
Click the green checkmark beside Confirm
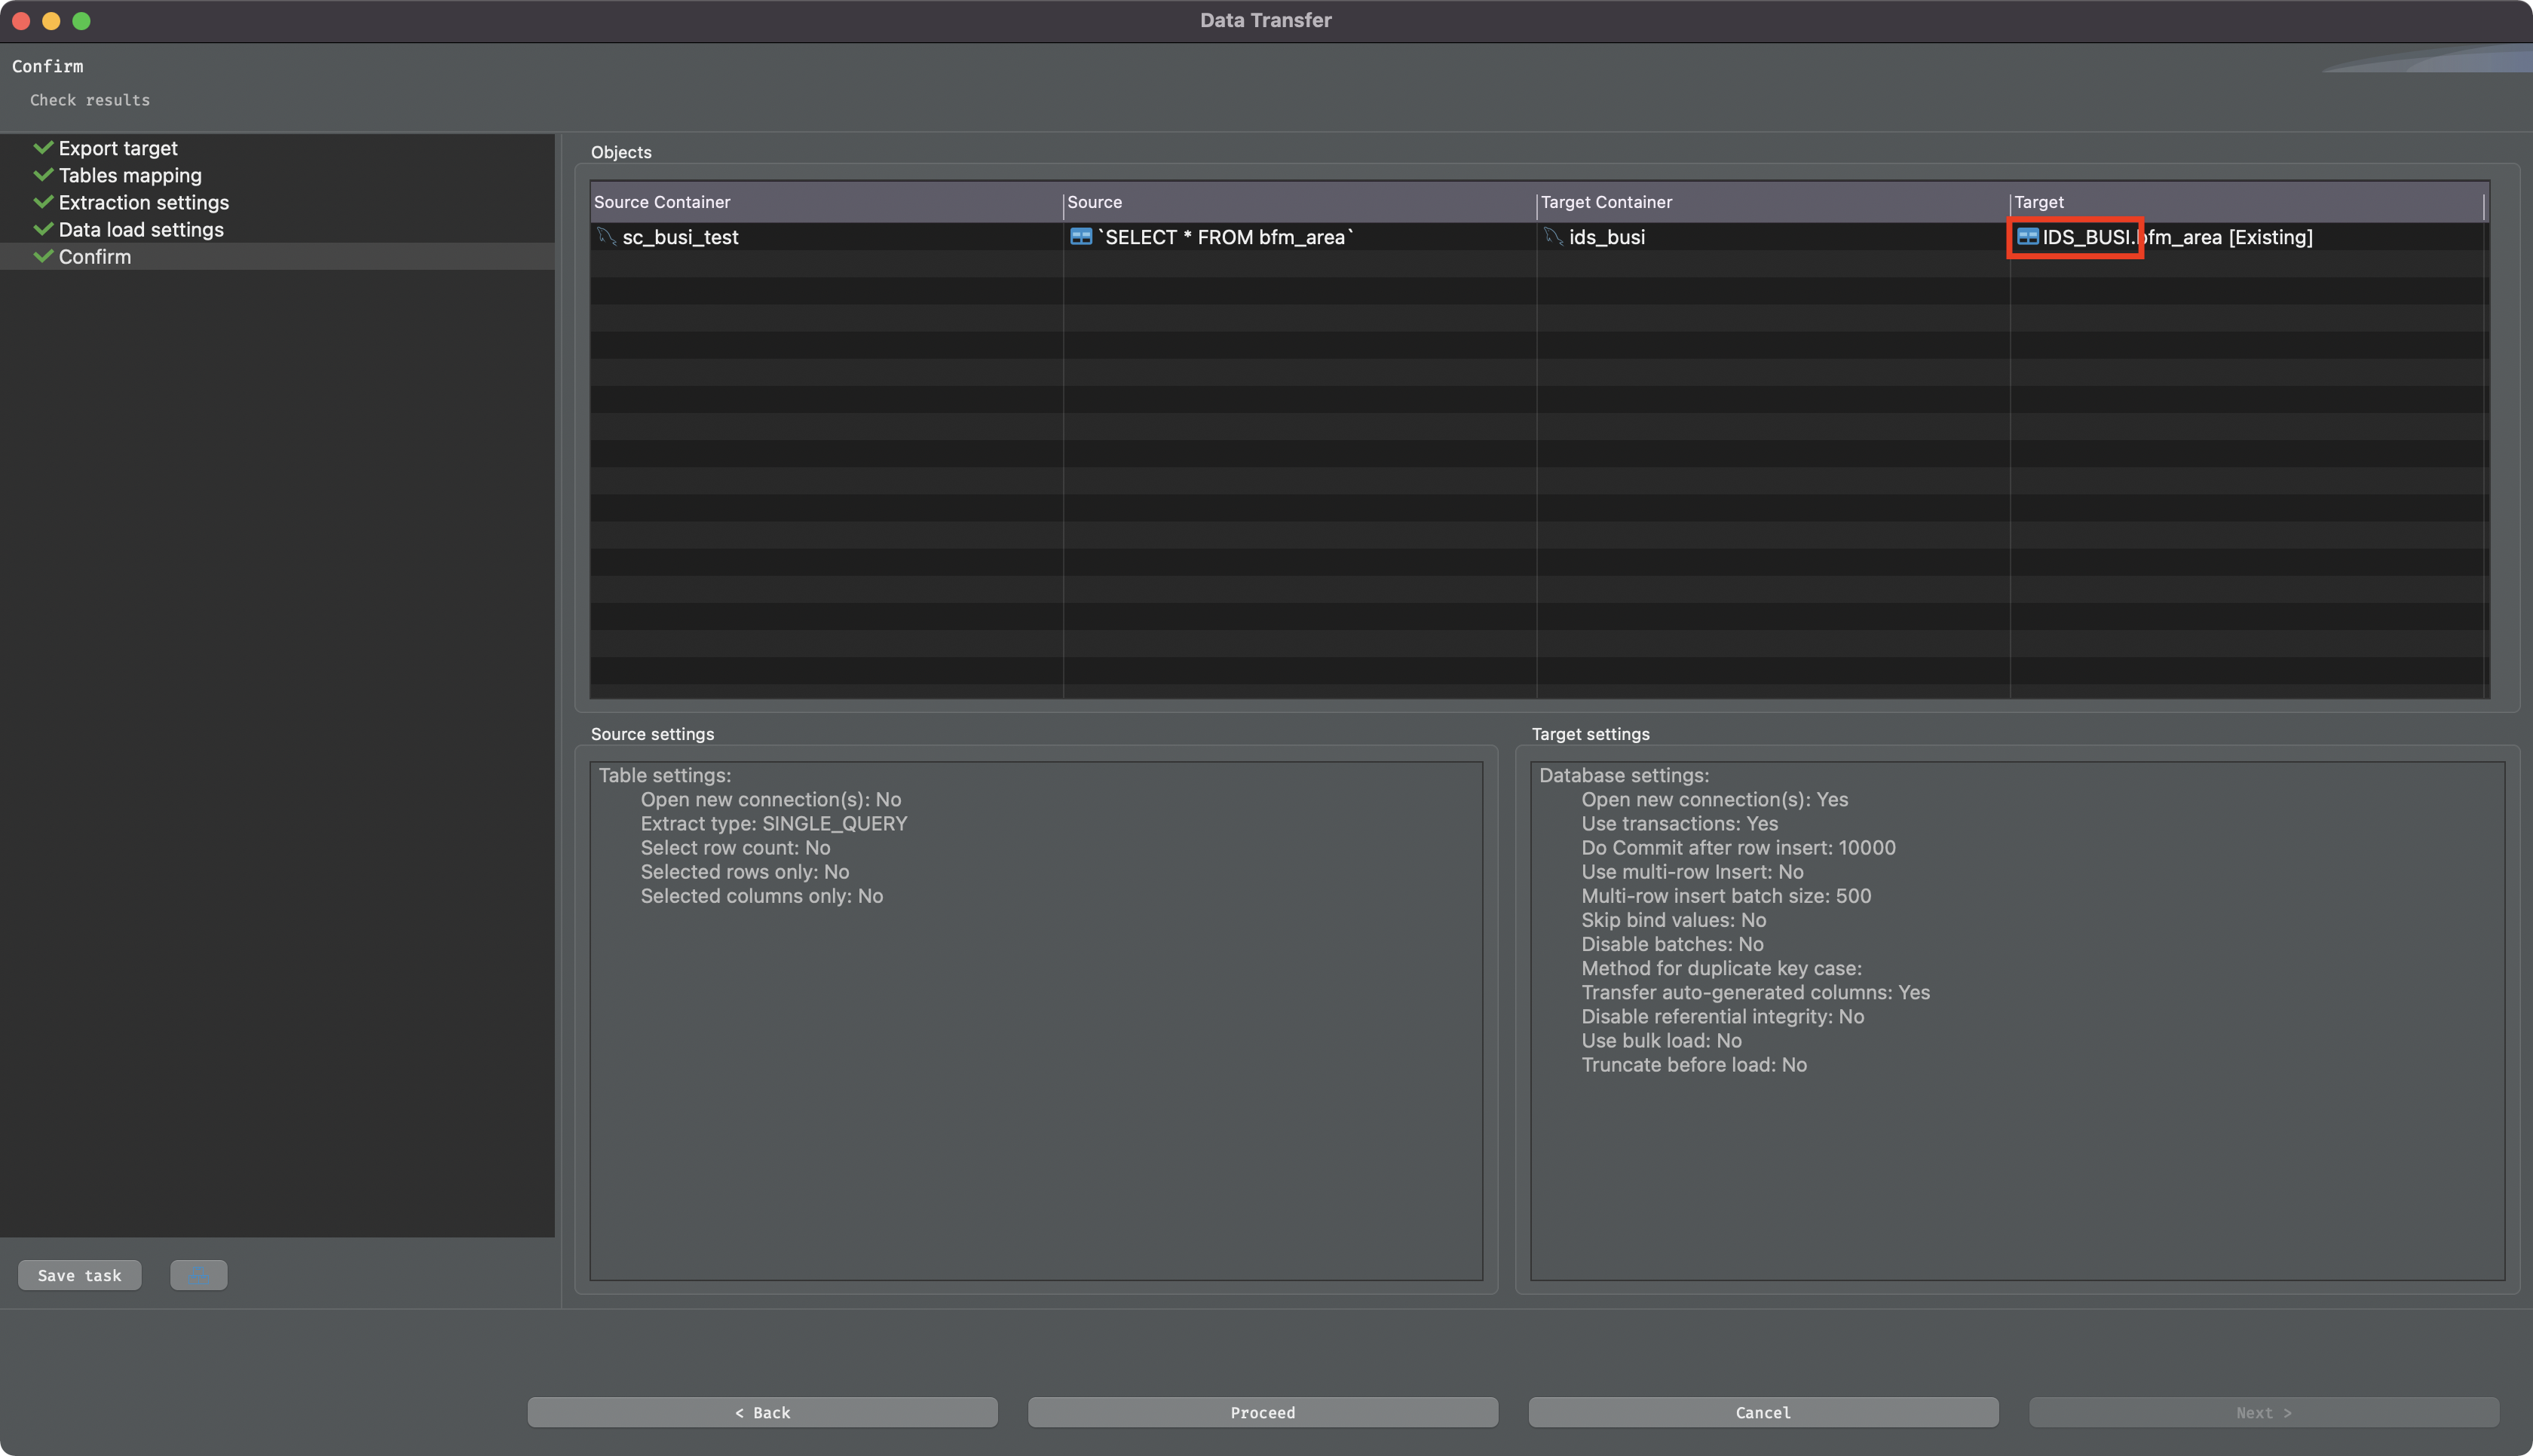(x=42, y=256)
